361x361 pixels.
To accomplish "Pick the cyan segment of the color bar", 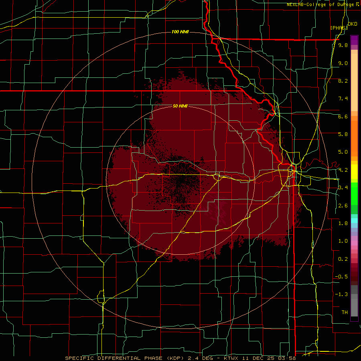I will (x=354, y=221).
